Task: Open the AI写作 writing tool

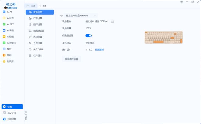Action: (10, 18)
